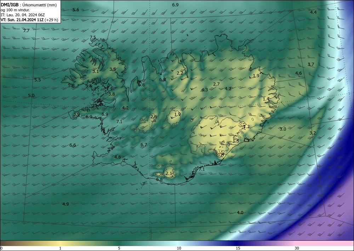Screen dimensions: 354x251
Task: Click the 15 label on the color scale
Action: (238, 248)
